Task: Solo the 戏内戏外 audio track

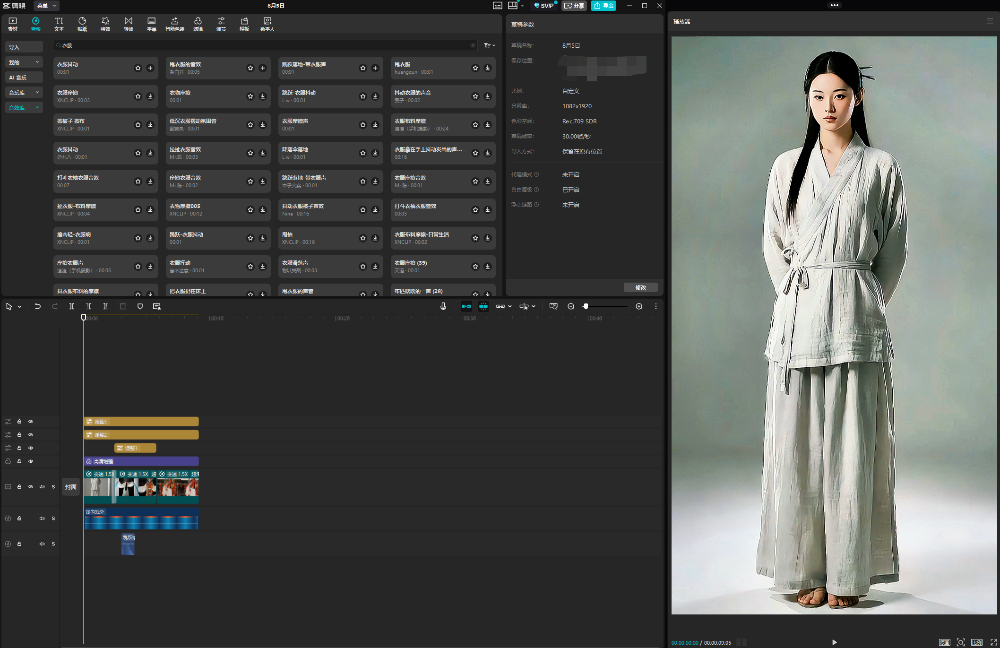Action: [53, 518]
